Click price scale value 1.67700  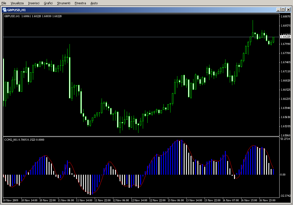coord(286,53)
